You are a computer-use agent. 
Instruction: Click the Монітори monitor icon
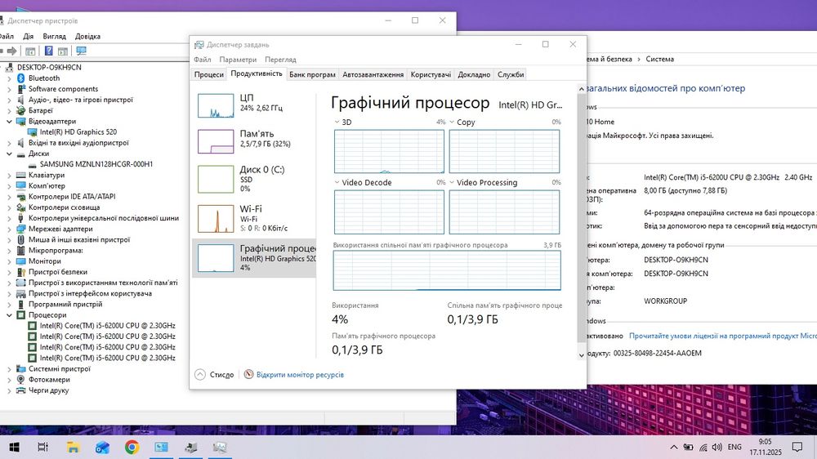[21, 261]
